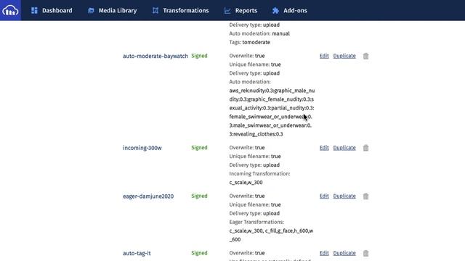Open the auto-tag-it preset name

click(x=137, y=253)
